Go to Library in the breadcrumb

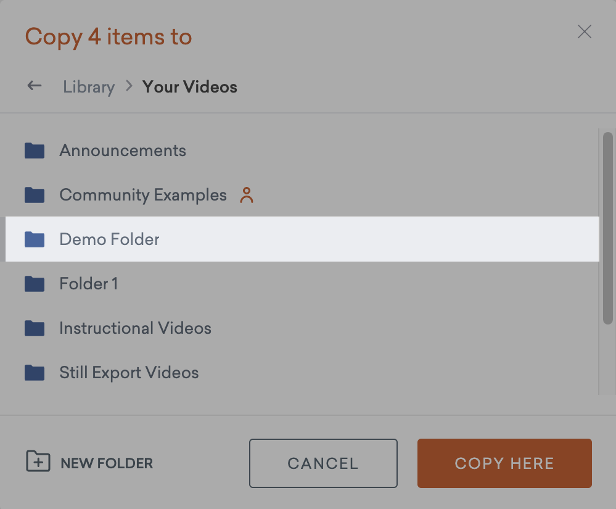(x=89, y=87)
